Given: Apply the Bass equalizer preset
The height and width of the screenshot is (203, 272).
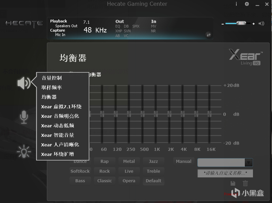Looking at the screenshot, I should coord(80,181).
